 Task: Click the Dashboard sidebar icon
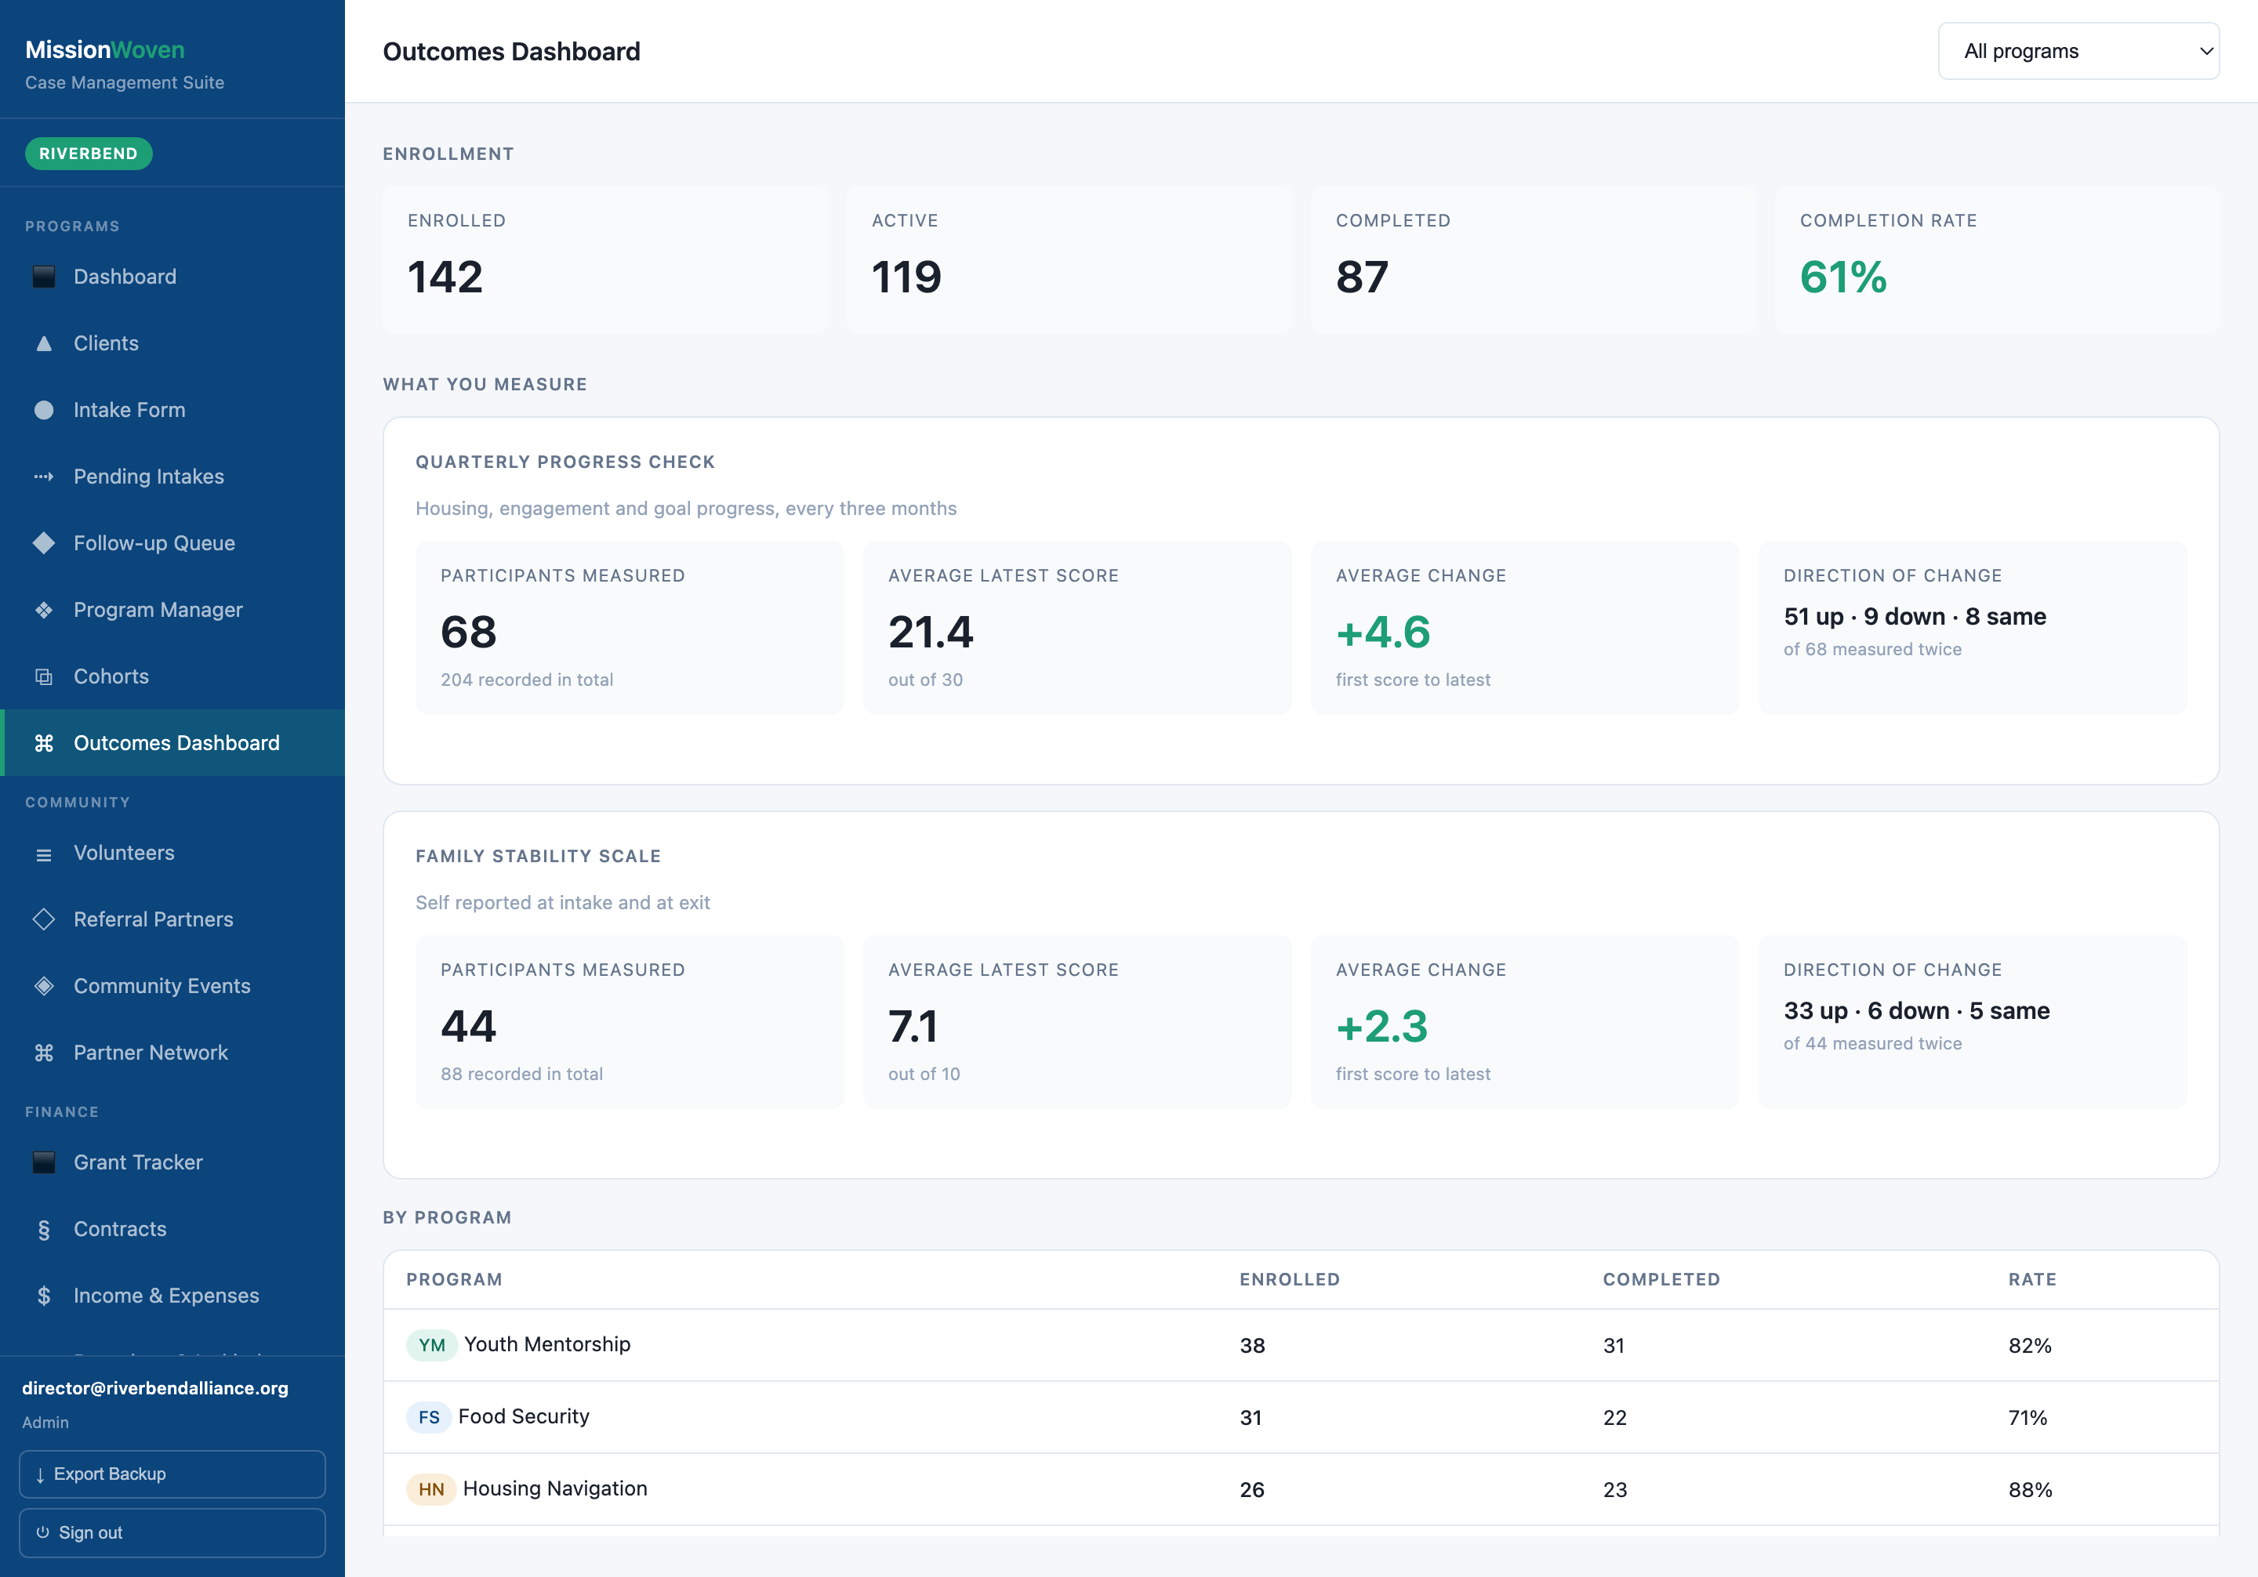pyautogui.click(x=43, y=277)
